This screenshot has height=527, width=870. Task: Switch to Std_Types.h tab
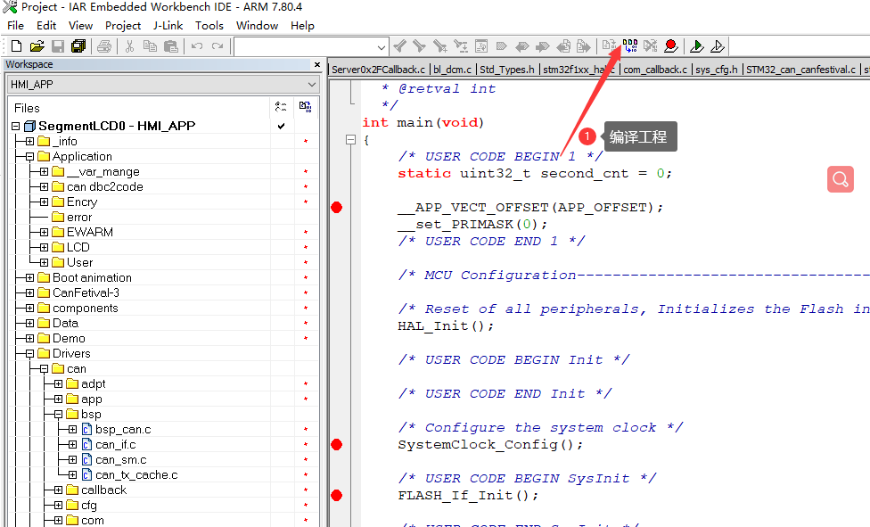[506, 70]
